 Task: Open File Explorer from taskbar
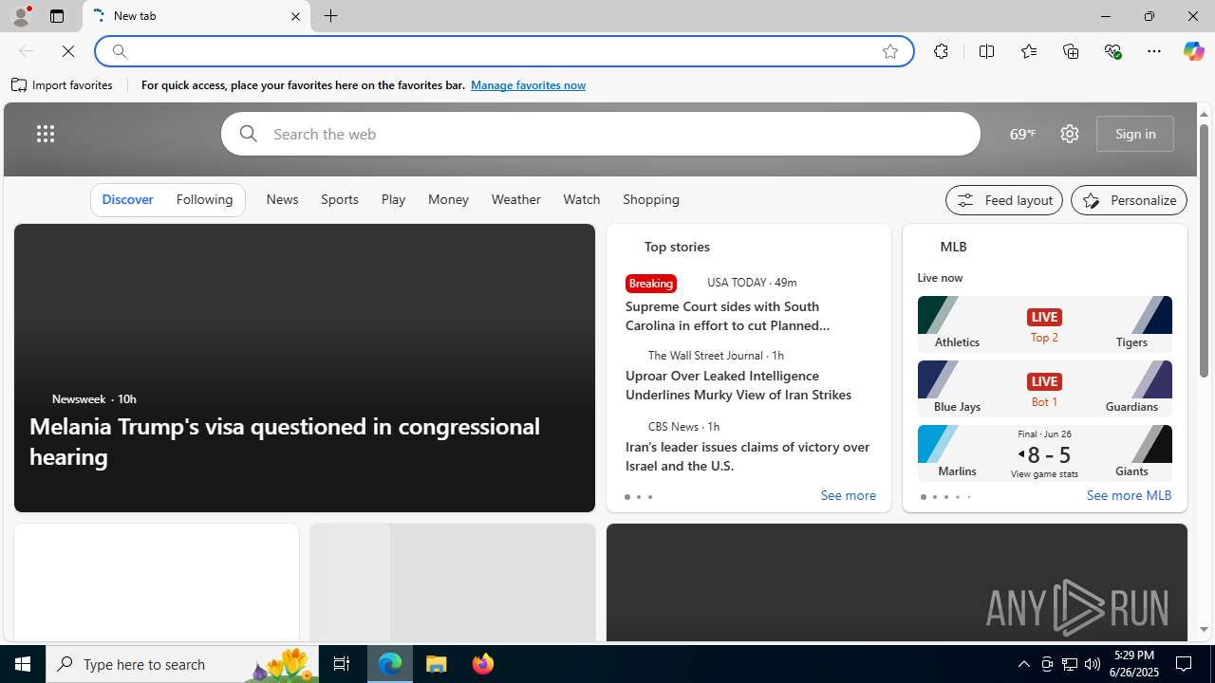click(437, 664)
